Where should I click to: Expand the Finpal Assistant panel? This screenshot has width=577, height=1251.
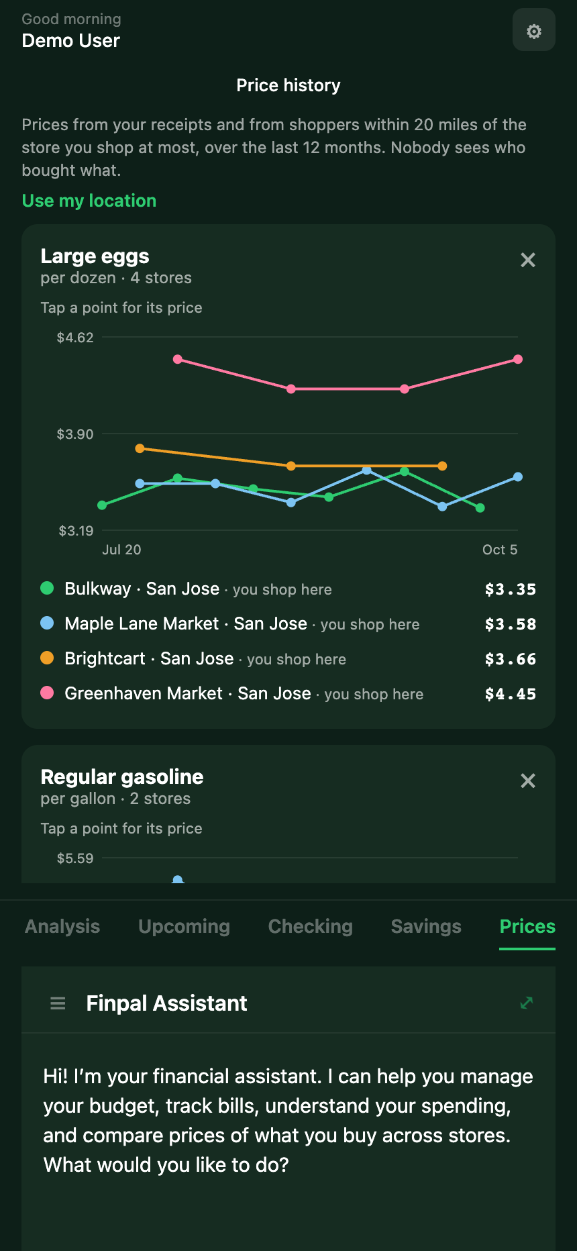point(527,1003)
